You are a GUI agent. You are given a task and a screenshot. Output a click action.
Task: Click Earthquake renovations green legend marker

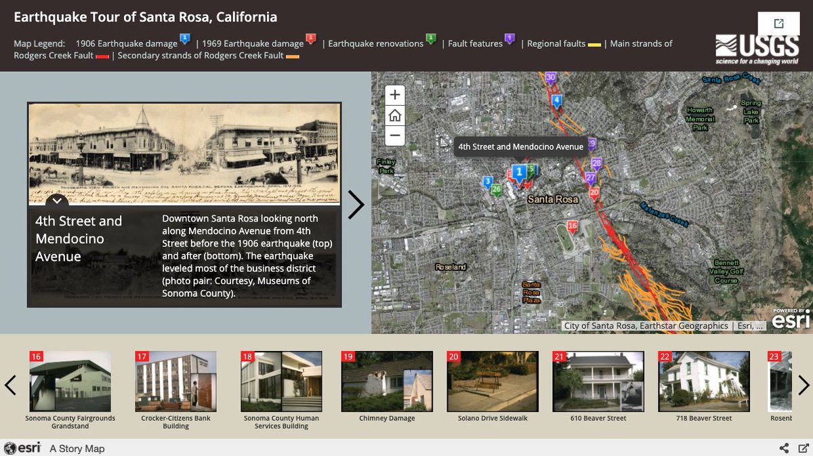pos(430,39)
